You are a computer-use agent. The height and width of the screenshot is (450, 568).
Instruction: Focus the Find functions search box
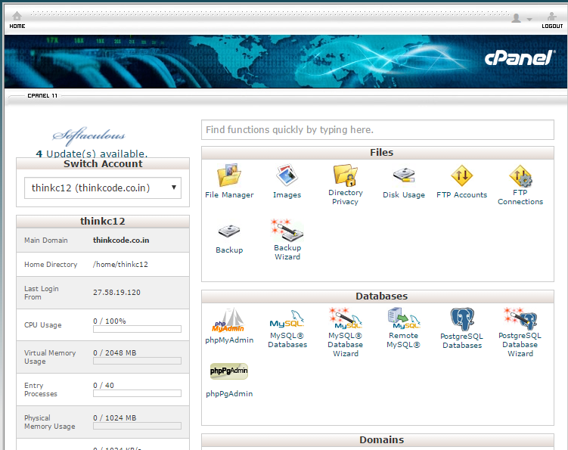377,130
